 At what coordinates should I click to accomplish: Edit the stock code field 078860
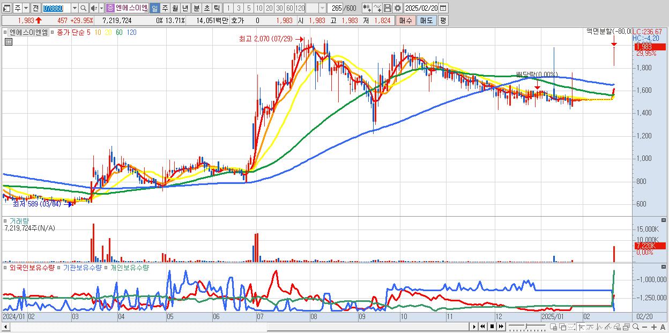(56, 8)
